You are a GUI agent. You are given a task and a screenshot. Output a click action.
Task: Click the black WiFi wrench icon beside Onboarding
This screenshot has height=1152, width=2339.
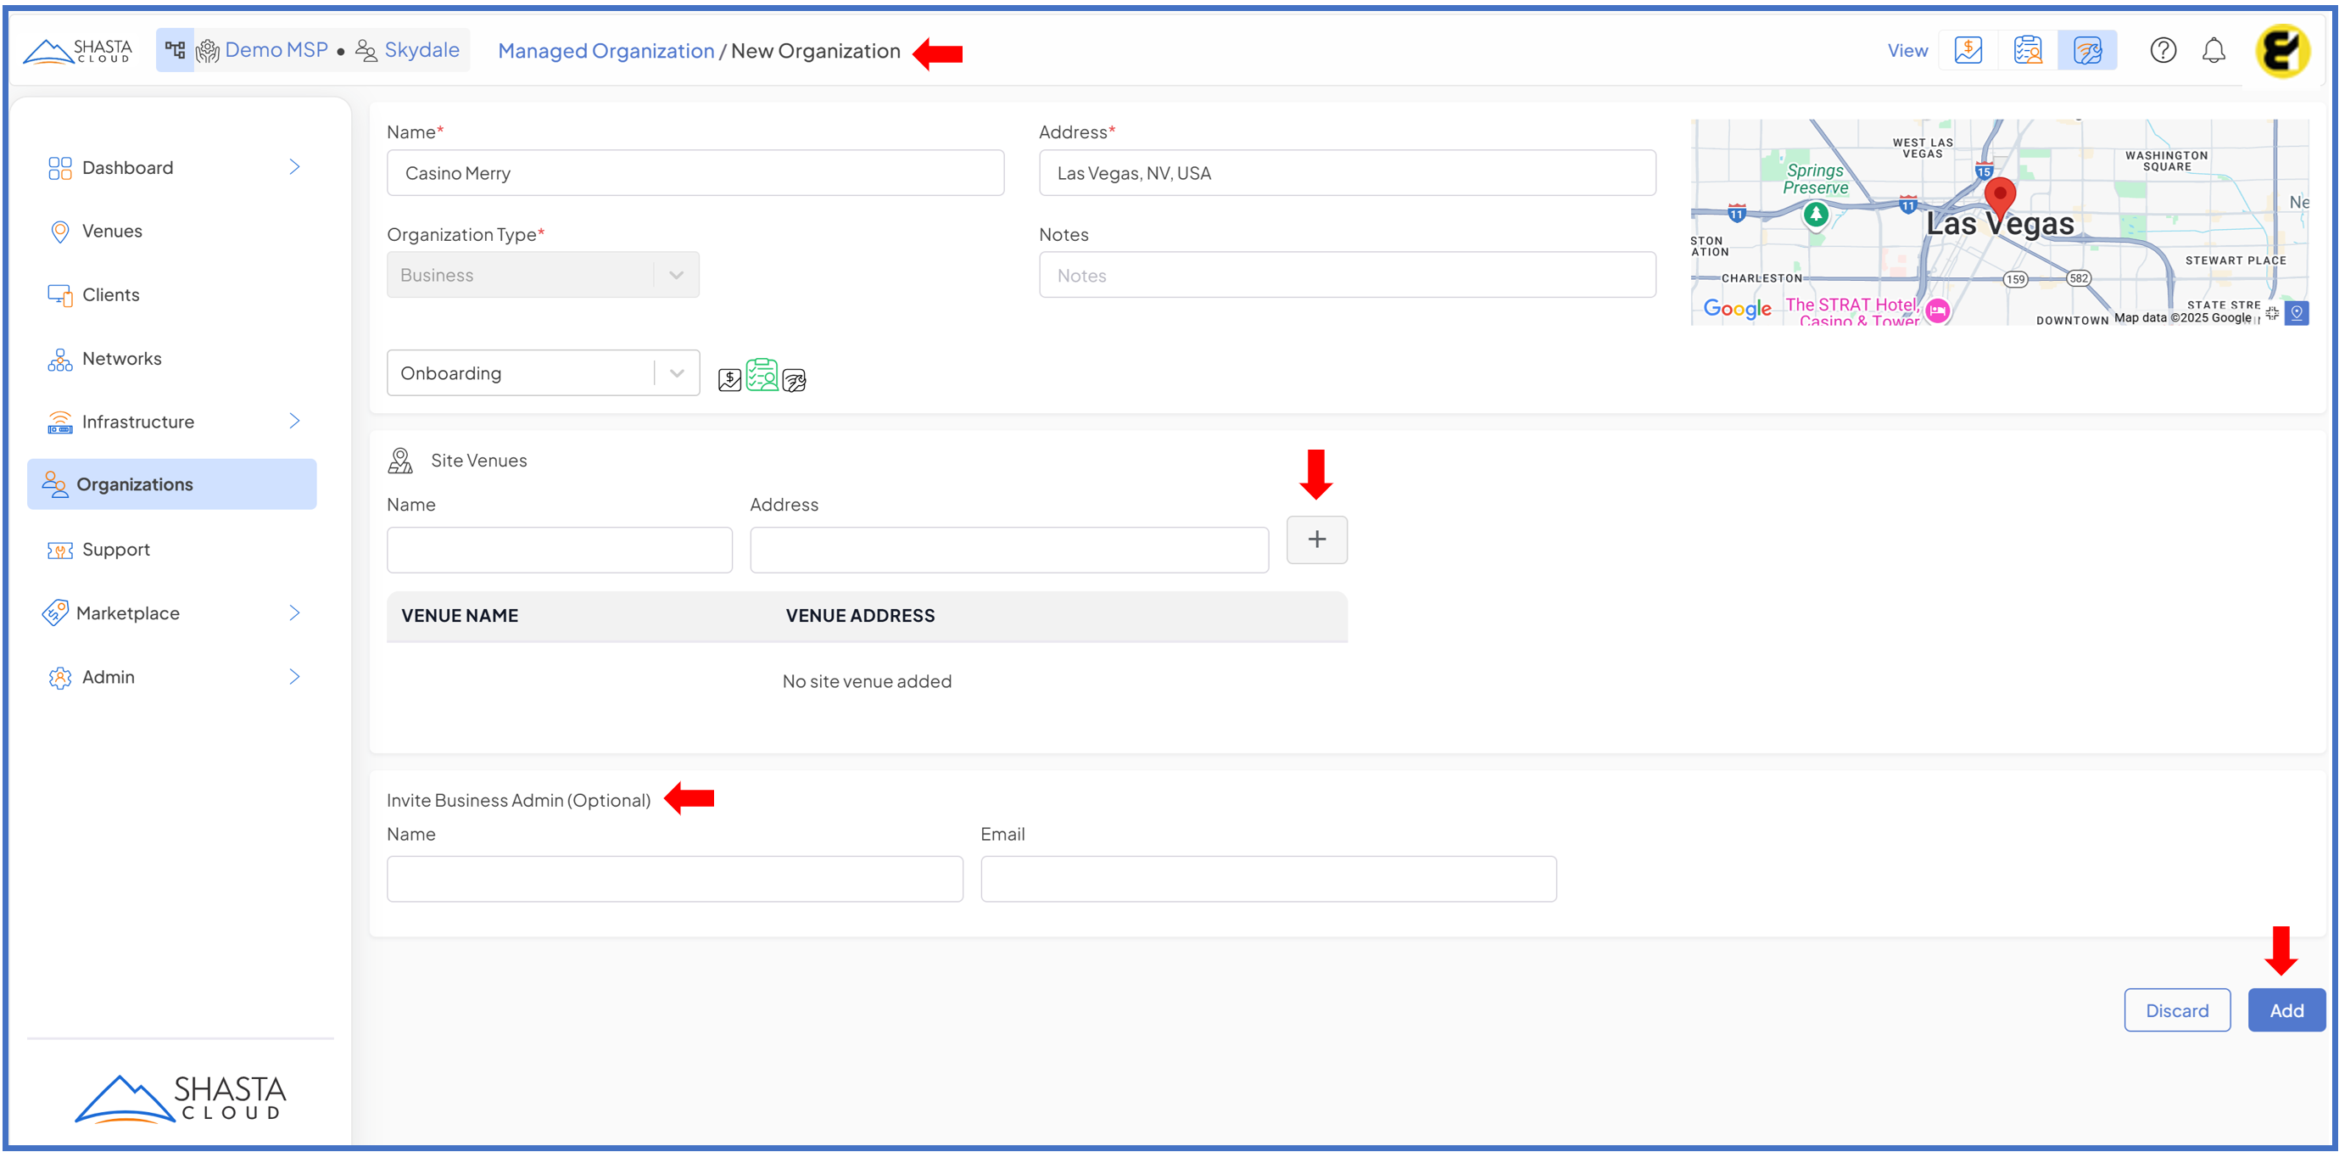pos(795,380)
